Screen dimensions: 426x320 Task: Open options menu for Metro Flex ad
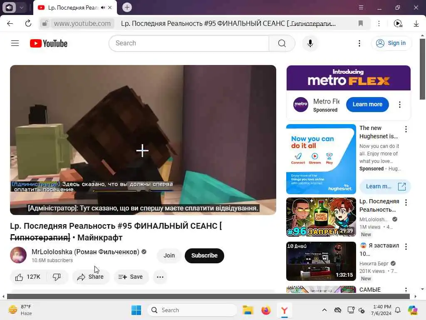click(x=400, y=105)
